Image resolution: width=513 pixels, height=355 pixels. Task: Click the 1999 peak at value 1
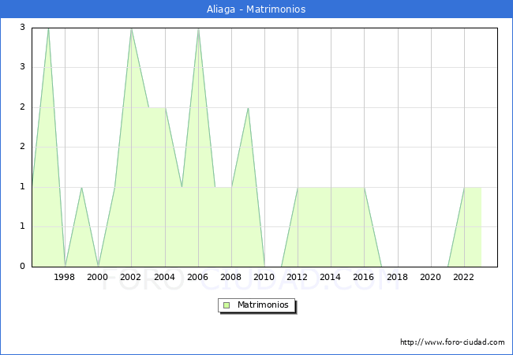(x=81, y=187)
